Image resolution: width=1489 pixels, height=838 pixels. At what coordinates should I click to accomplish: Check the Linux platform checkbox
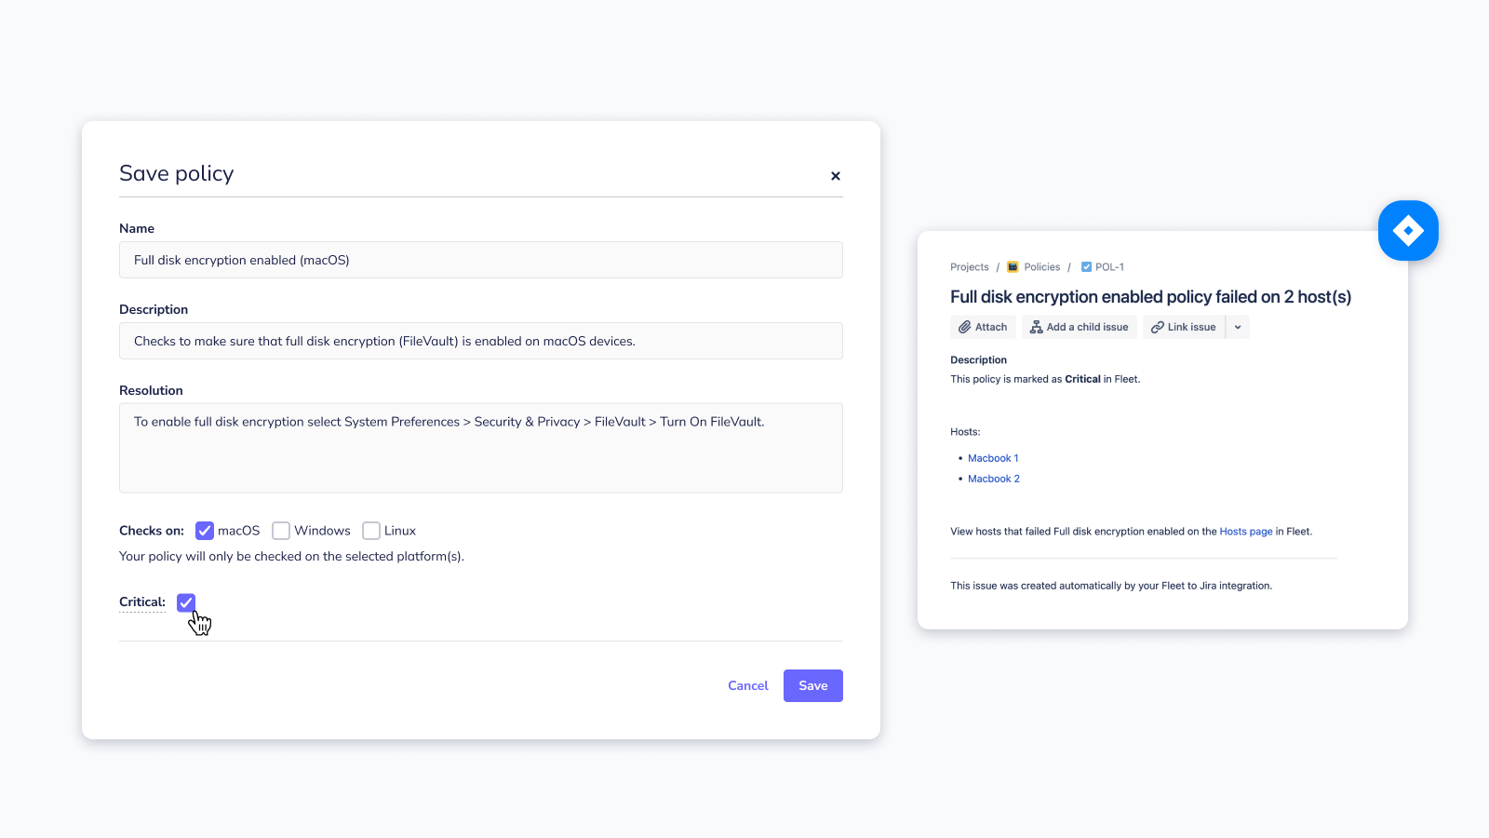(371, 531)
